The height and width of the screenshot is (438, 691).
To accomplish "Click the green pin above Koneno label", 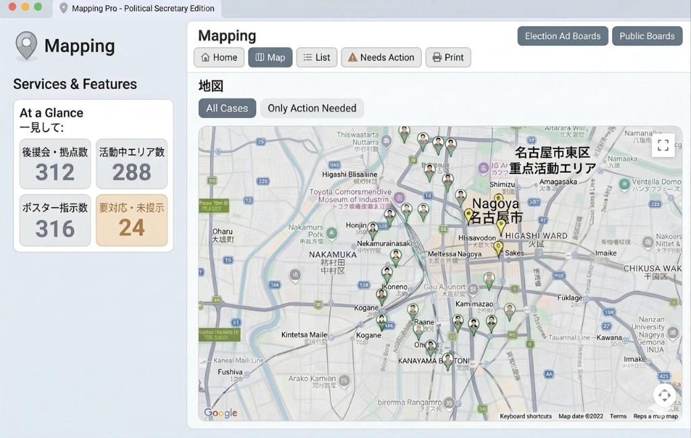I will tap(387, 275).
